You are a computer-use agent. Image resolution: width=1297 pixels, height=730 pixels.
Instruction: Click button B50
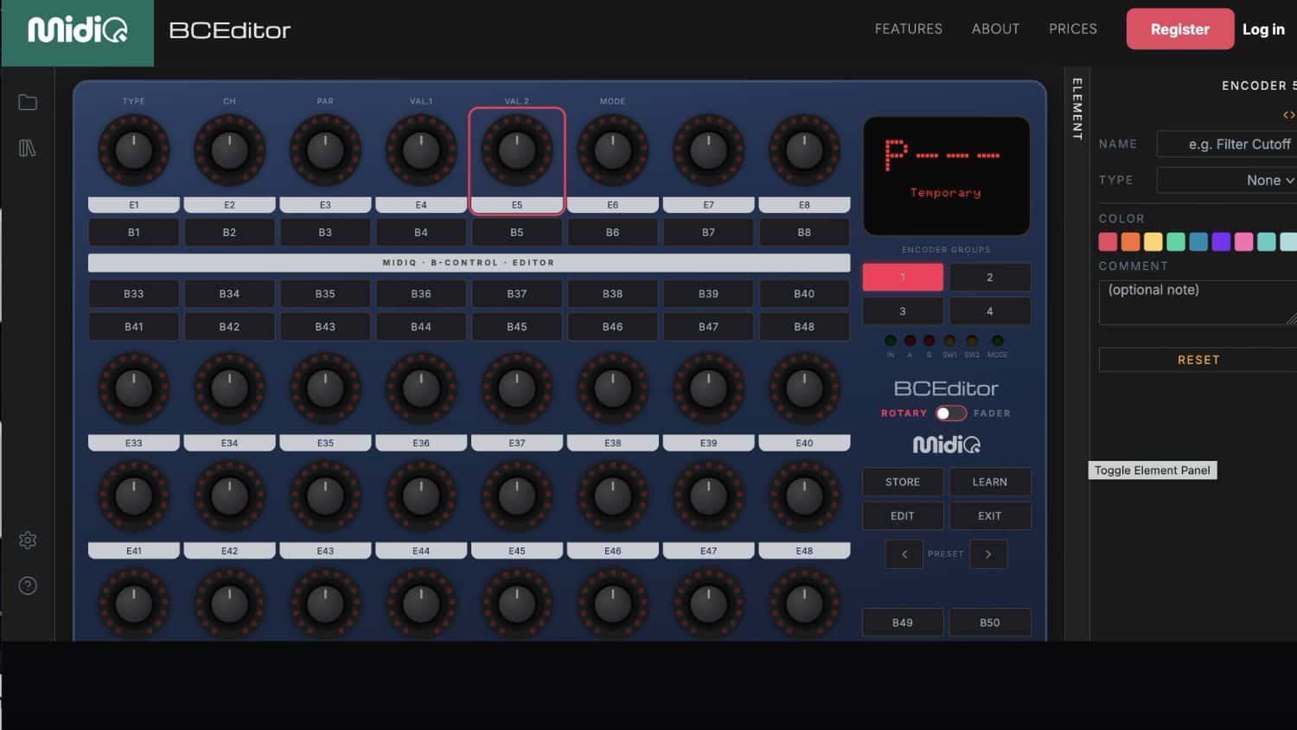pos(990,623)
